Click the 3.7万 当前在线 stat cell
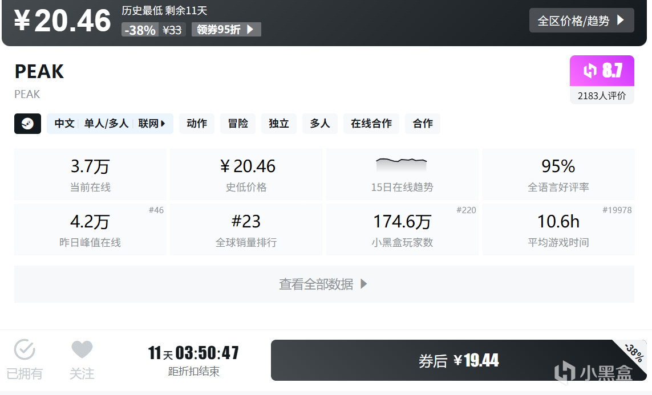The height and width of the screenshot is (395, 652). 90,174
